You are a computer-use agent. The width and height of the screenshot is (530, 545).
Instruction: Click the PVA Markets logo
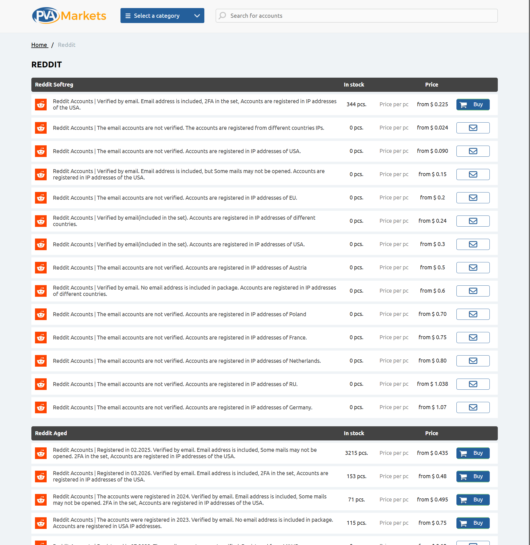(x=69, y=16)
